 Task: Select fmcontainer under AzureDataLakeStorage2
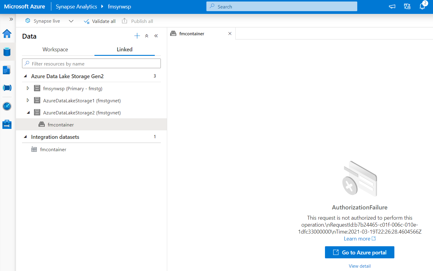coord(91,125)
